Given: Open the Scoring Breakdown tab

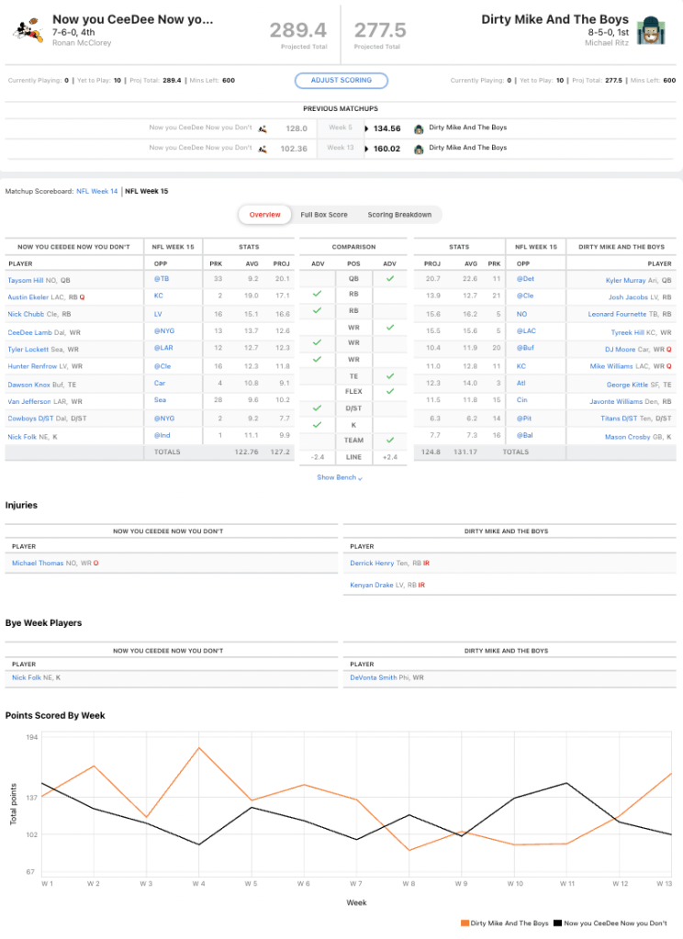Looking at the screenshot, I should click(399, 215).
